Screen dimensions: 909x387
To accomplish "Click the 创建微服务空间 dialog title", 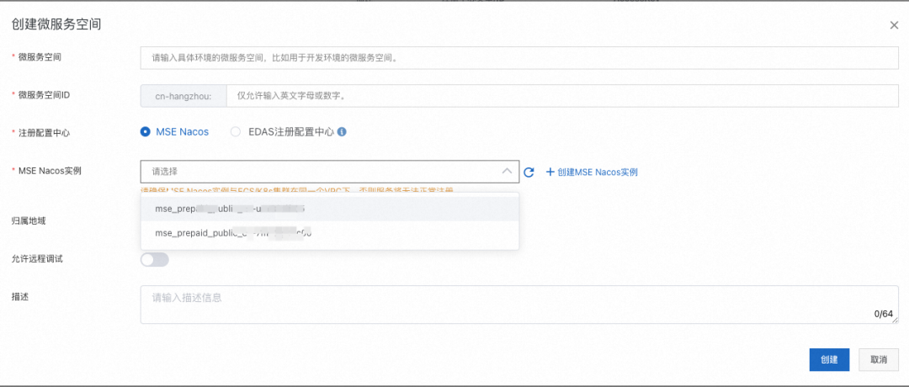I will [57, 24].
